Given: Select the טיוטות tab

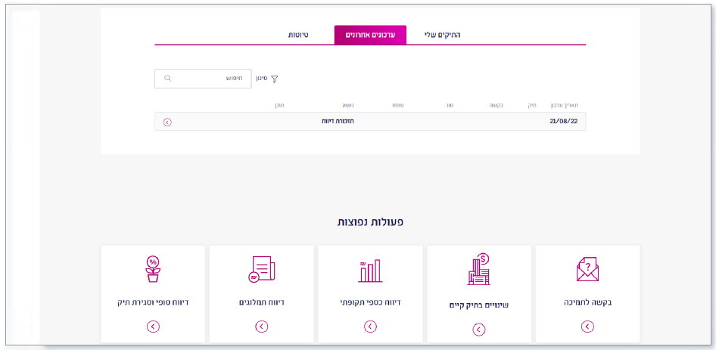Looking at the screenshot, I should [297, 35].
